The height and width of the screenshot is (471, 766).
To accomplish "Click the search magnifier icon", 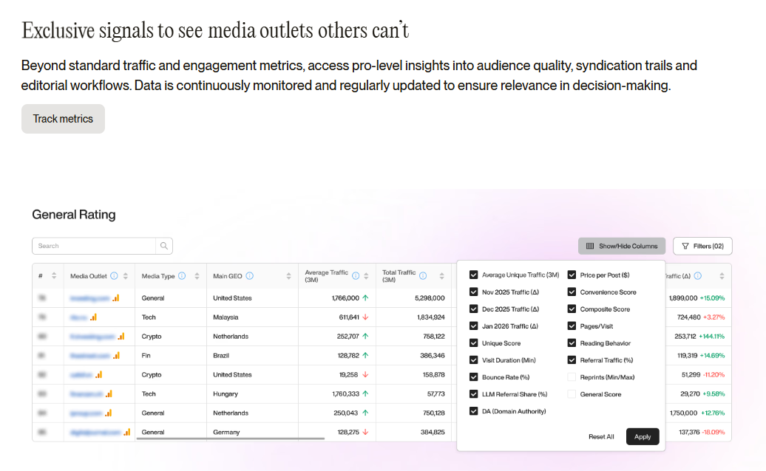I will click(163, 246).
